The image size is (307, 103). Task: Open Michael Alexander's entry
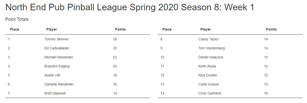click(x=59, y=57)
